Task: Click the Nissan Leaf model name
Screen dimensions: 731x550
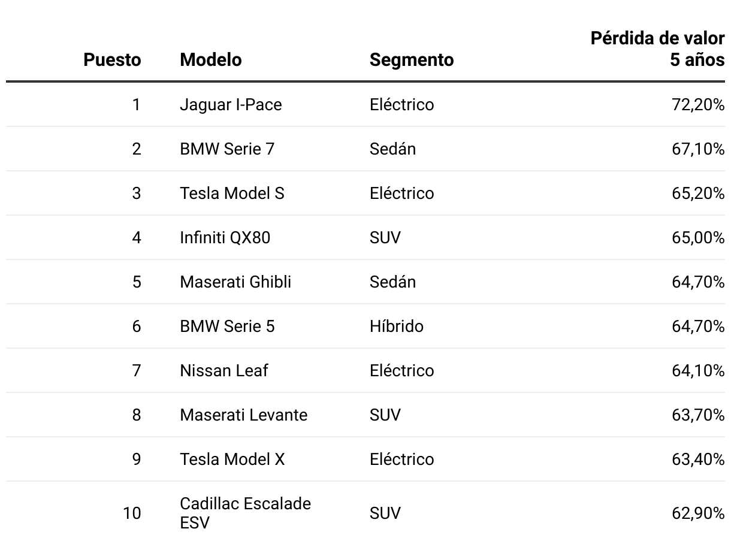Action: coord(224,371)
